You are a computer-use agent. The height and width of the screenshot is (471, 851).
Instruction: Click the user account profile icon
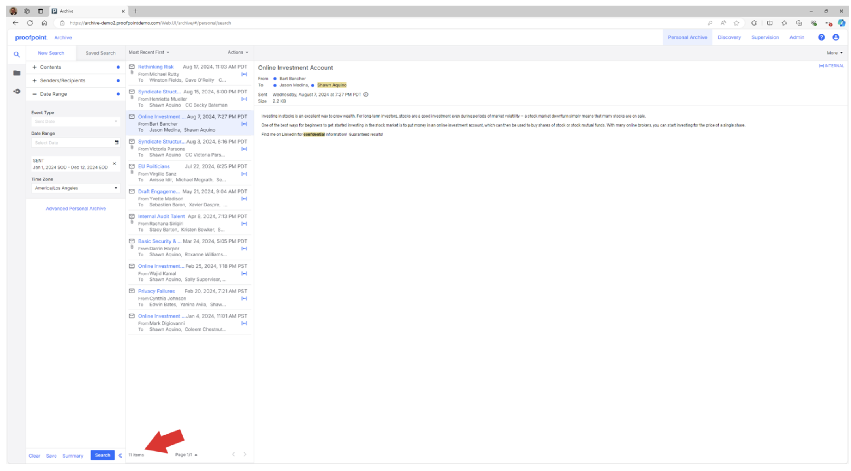(x=836, y=37)
